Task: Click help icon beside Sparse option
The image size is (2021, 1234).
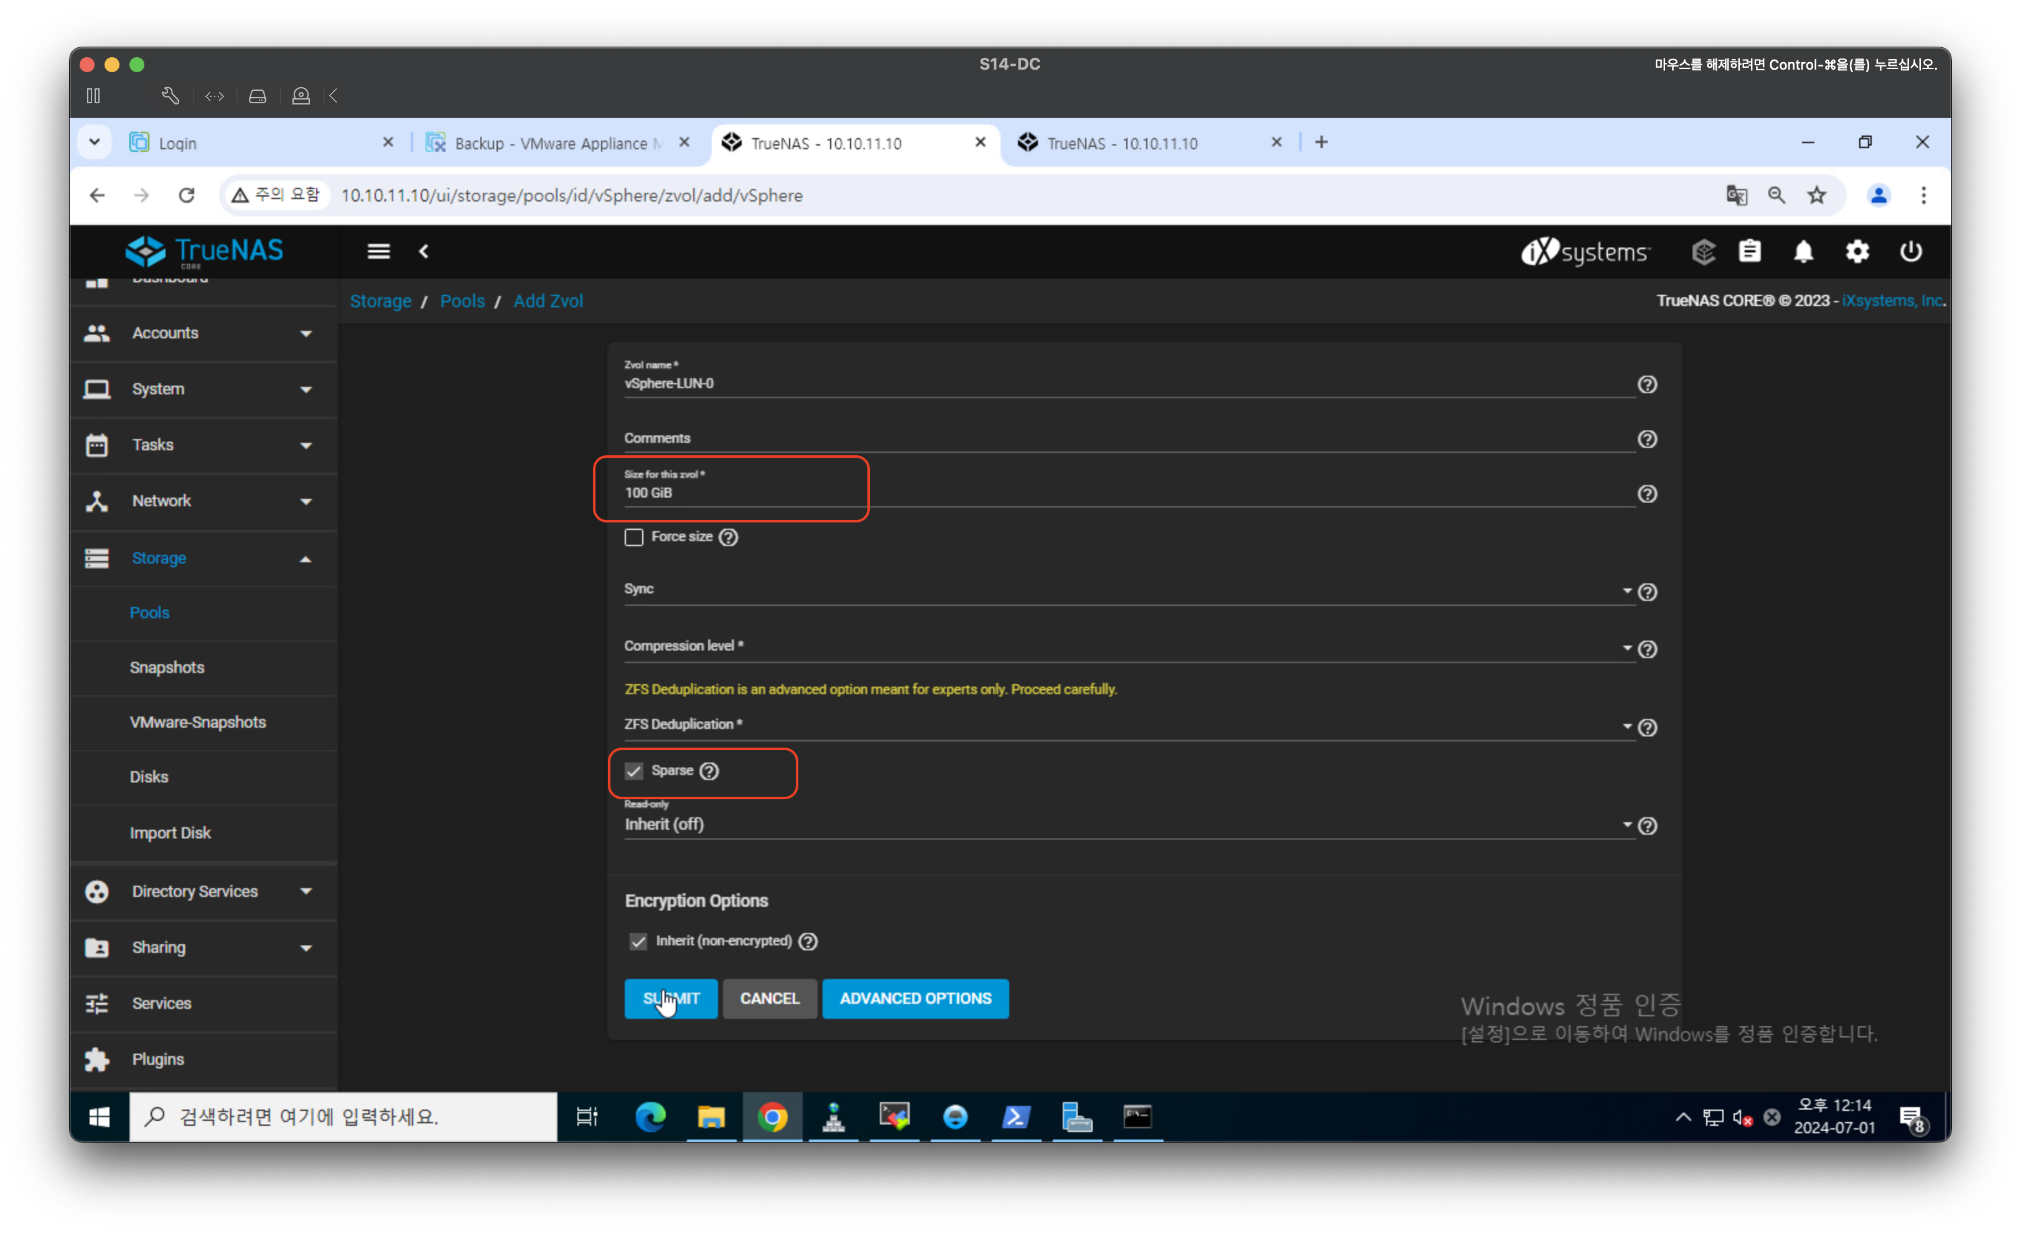Action: point(709,771)
